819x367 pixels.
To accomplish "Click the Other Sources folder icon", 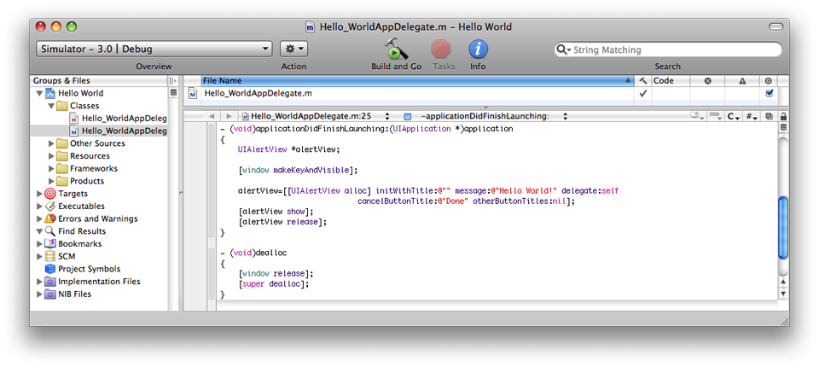I will pos(62,143).
